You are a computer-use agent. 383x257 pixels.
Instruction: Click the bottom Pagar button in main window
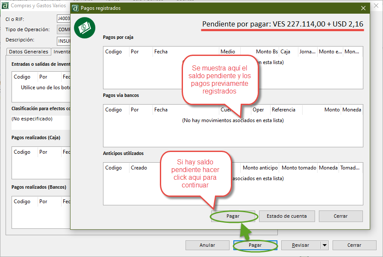[x=255, y=245]
